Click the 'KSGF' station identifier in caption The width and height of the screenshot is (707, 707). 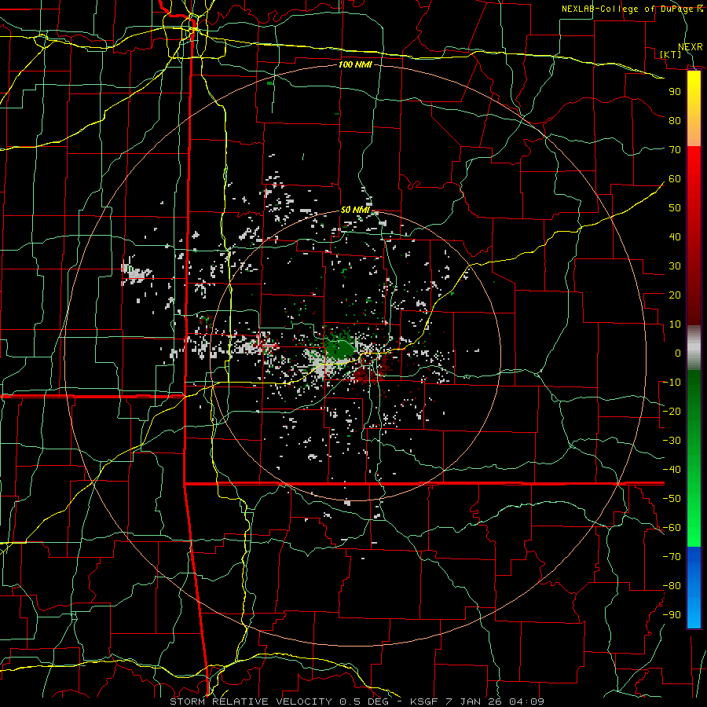(424, 702)
